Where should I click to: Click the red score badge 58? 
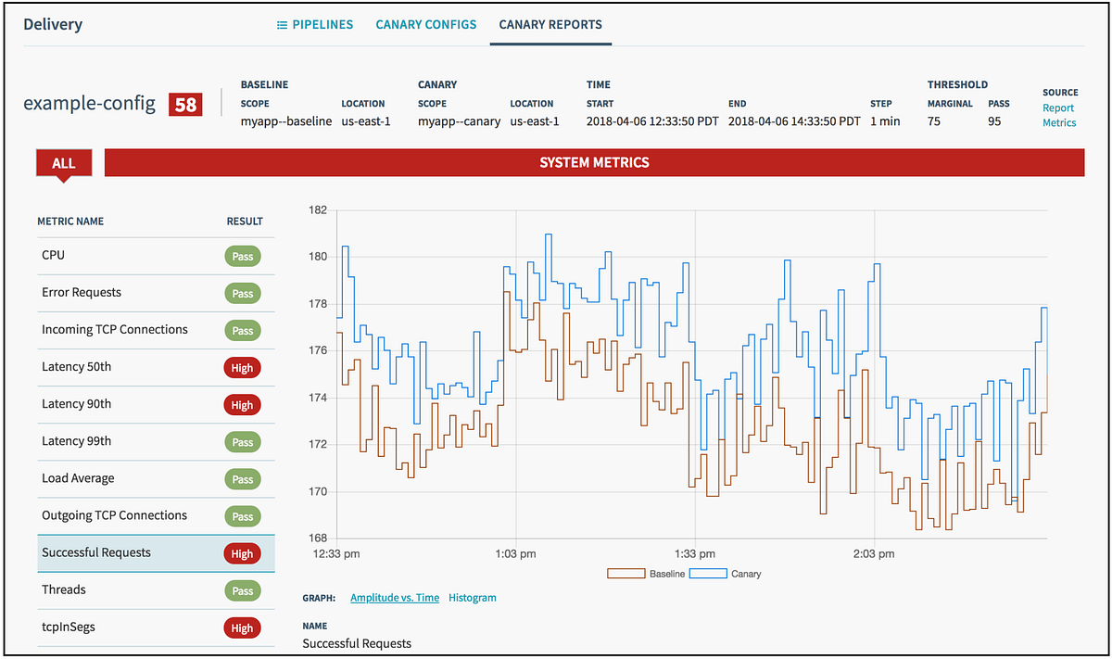[x=185, y=105]
